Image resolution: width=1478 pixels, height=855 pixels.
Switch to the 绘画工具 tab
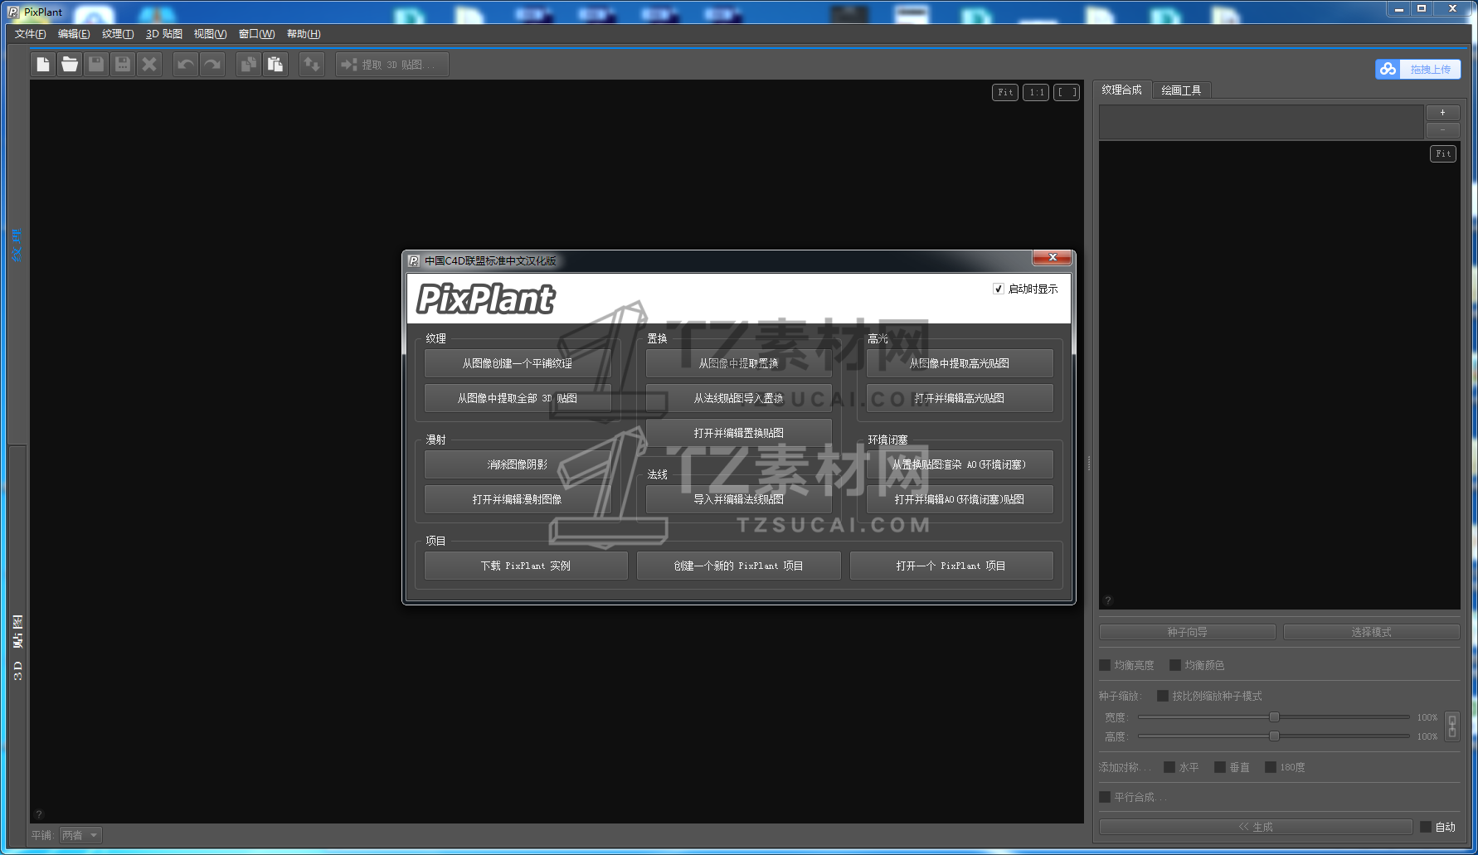(1181, 90)
